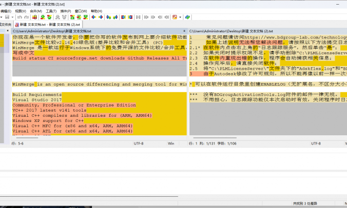
Task: Click left pane 'Win' line-ending status
Action: coord(171,143)
